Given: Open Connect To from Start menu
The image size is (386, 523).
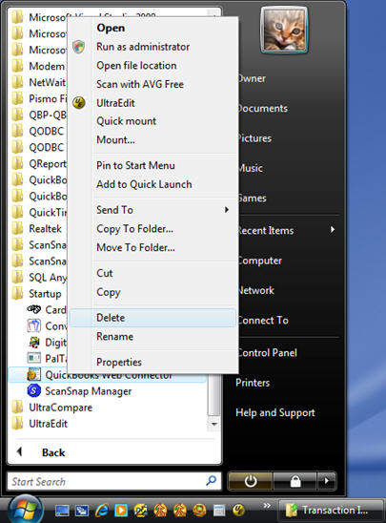Looking at the screenshot, I should [x=263, y=321].
